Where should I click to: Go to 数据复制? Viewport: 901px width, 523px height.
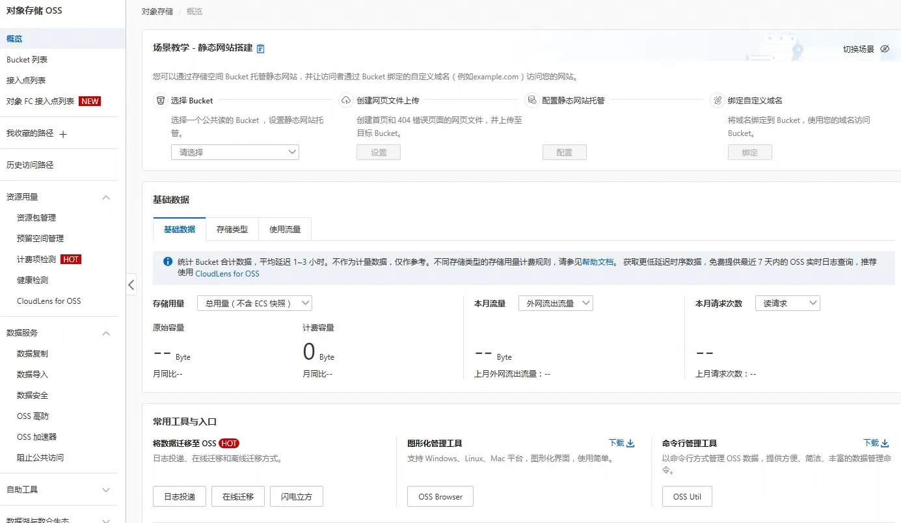coord(33,354)
